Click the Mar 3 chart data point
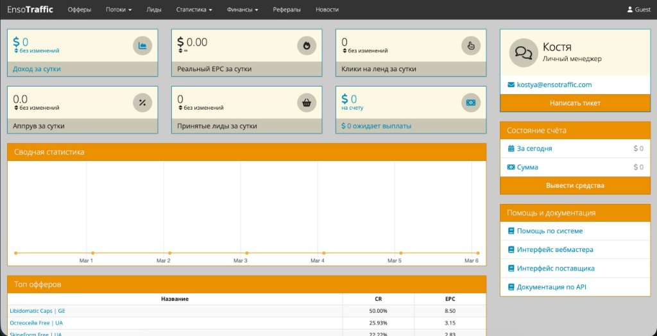The height and width of the screenshot is (336, 657). (241, 253)
